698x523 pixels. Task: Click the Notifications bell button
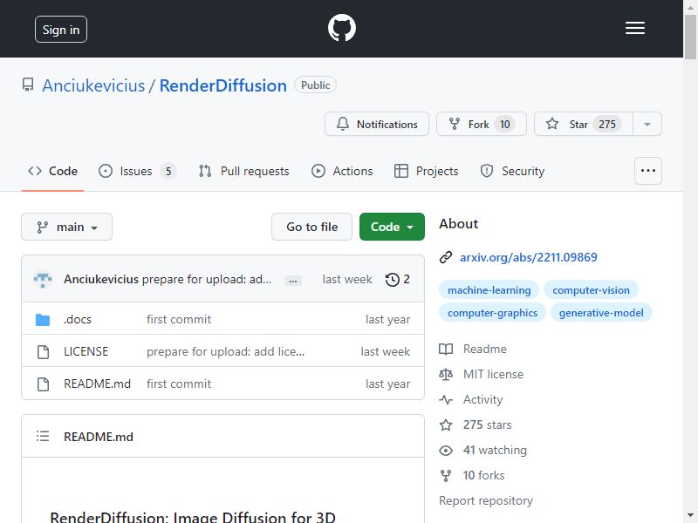pyautogui.click(x=377, y=124)
